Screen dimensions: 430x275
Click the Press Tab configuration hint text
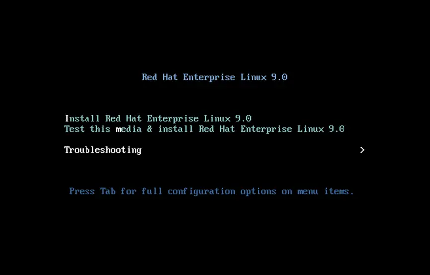point(211,191)
